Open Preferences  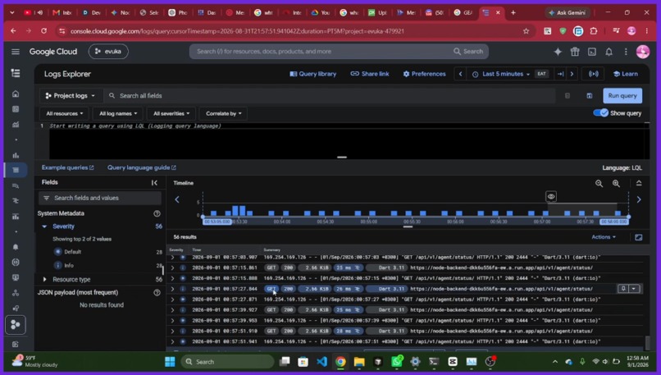(424, 74)
